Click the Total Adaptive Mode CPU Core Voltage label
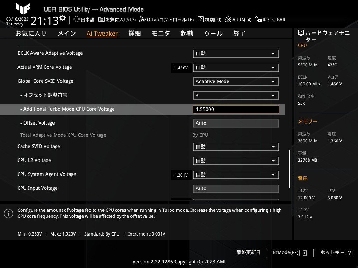Viewport: 358px width, 268px height. (x=63, y=135)
